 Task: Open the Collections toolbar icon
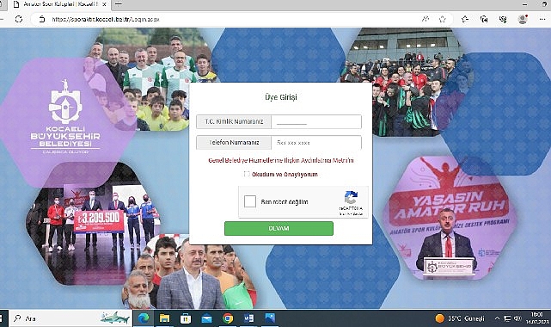pyautogui.click(x=484, y=19)
